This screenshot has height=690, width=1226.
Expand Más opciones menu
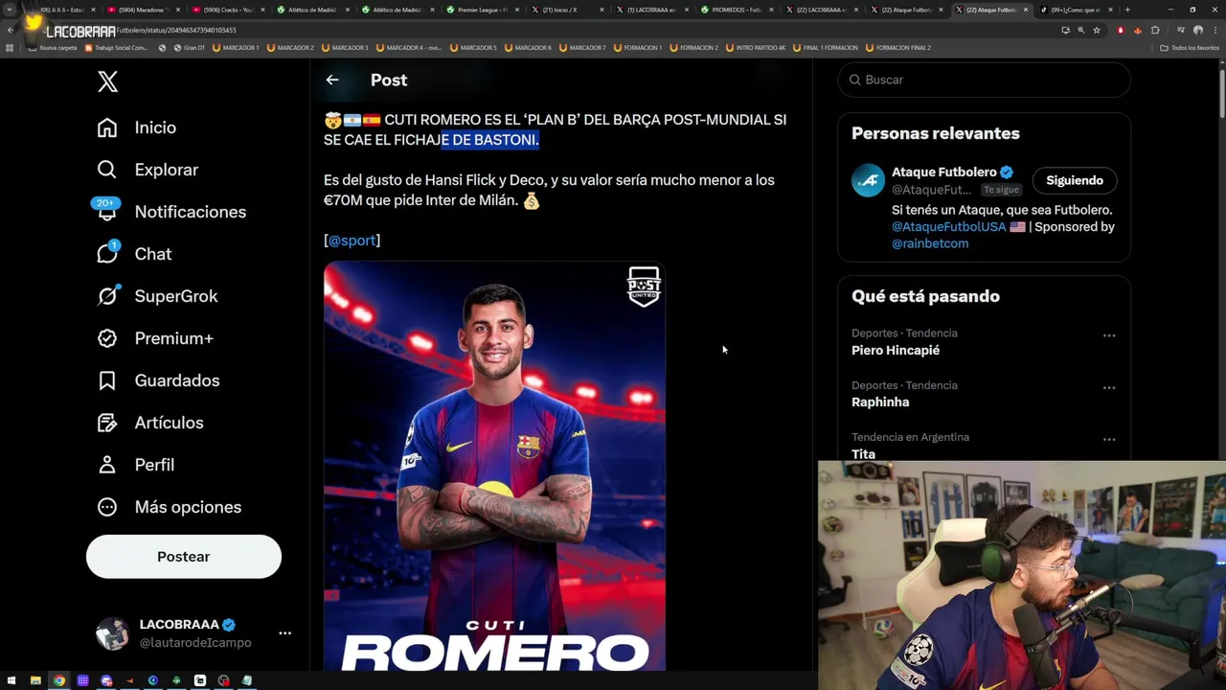[169, 507]
